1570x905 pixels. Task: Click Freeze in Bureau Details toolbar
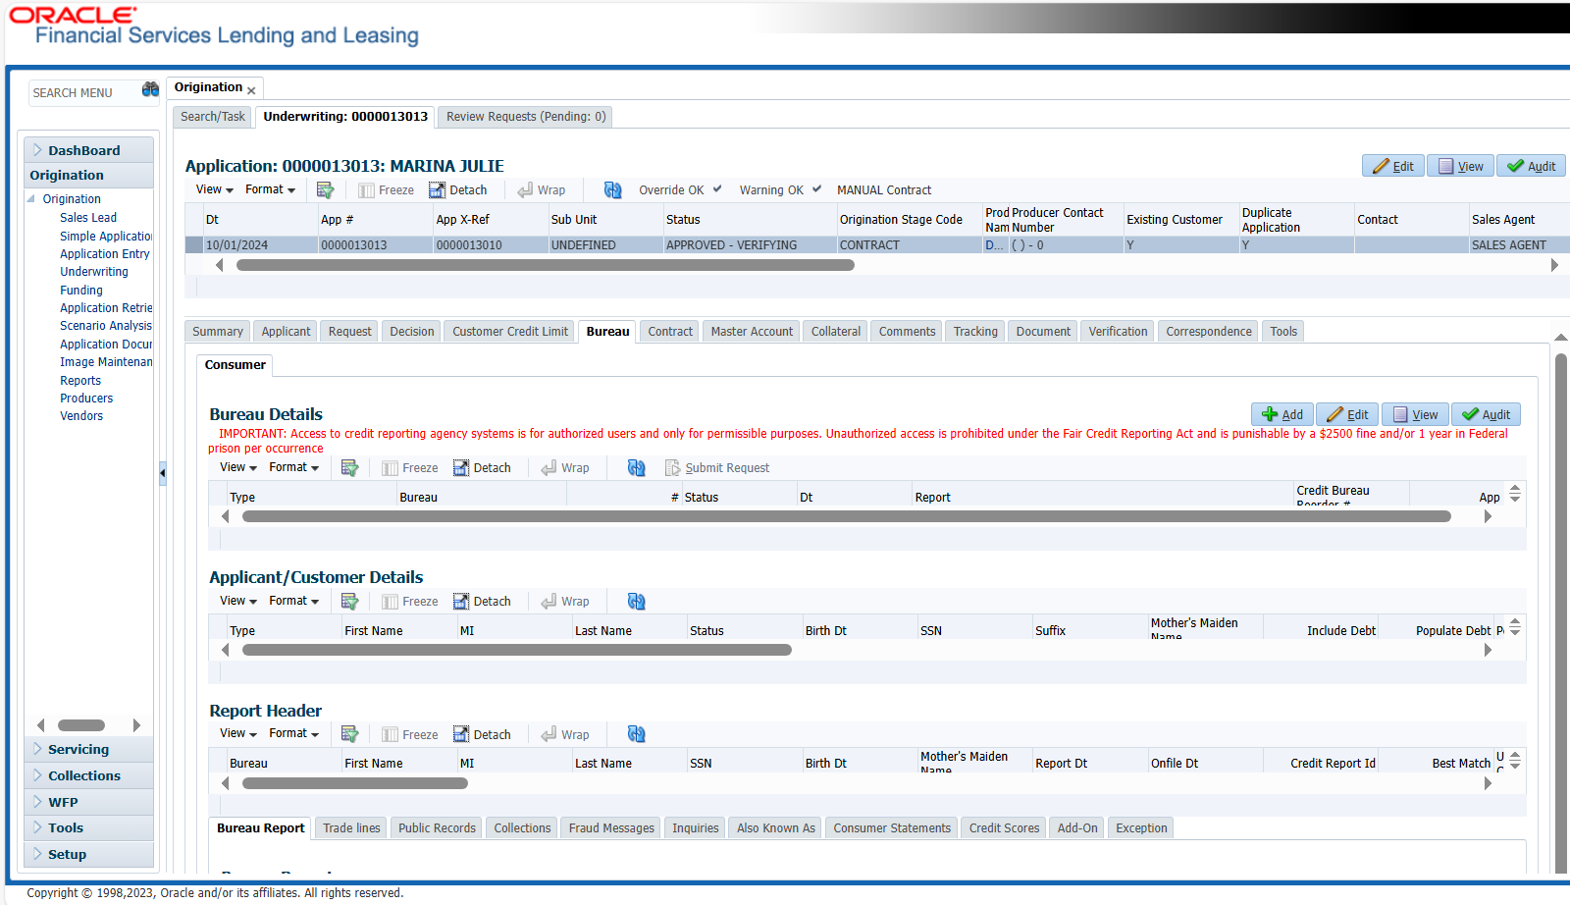coord(409,468)
